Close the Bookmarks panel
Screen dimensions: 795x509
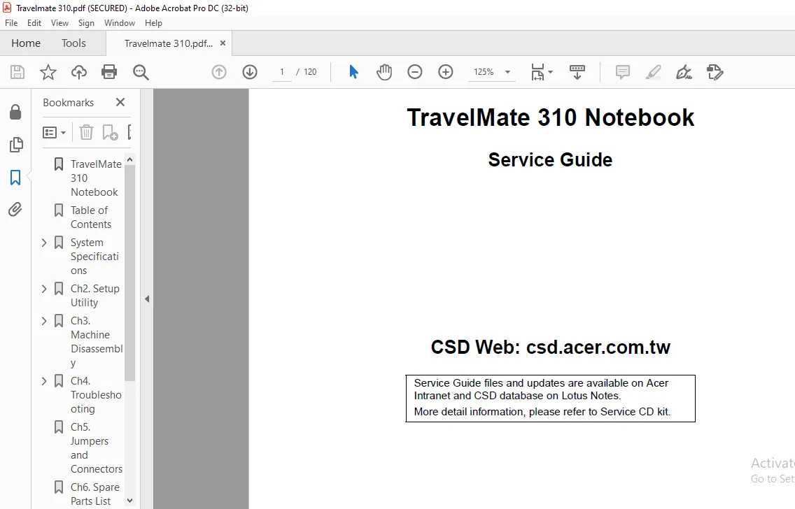(x=120, y=102)
